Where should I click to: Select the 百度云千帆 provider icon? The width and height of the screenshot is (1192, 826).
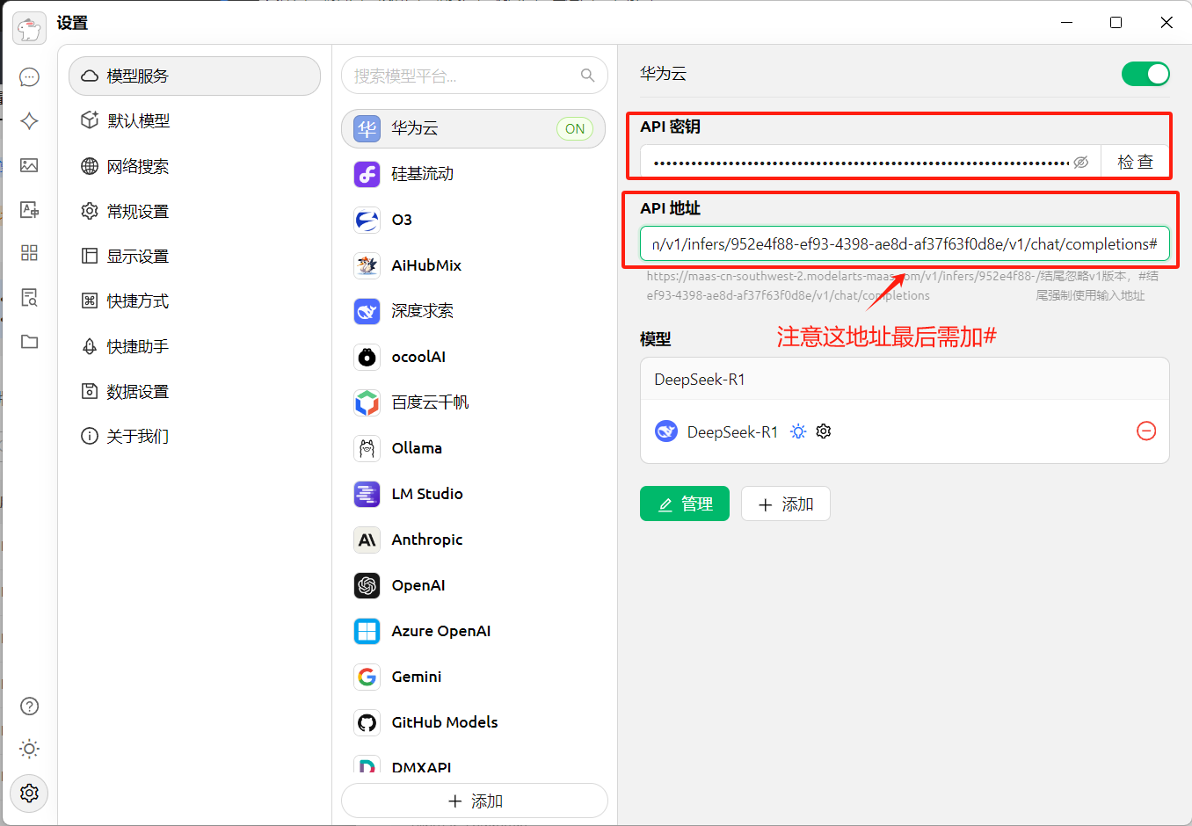pyautogui.click(x=367, y=402)
